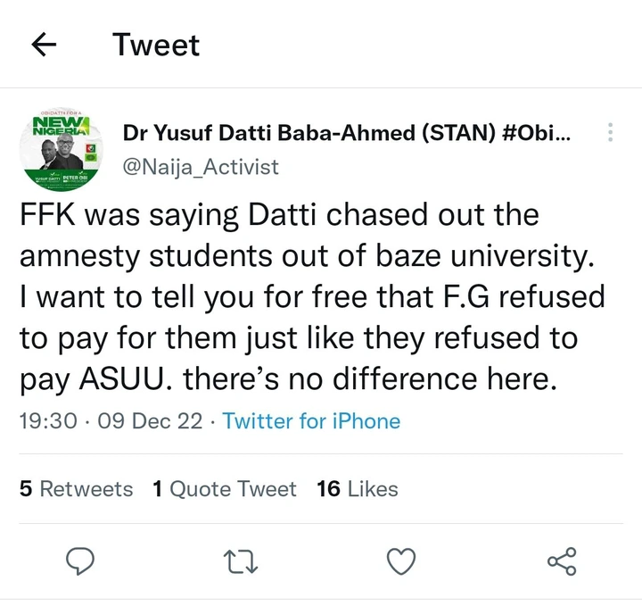Viewport: 642px width, 606px height.
Task: Open Dr Yusuf Datti Baba-Ahmed profile name
Action: pyautogui.click(x=347, y=134)
